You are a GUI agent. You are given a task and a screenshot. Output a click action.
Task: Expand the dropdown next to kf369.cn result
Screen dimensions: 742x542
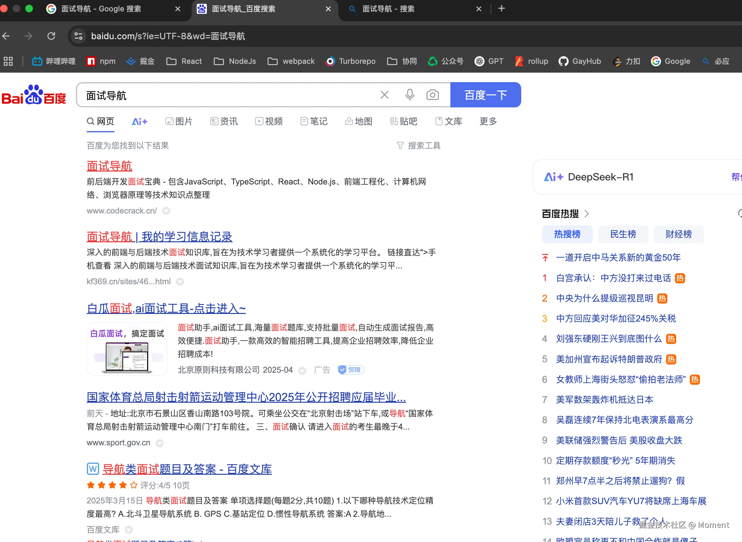180,281
